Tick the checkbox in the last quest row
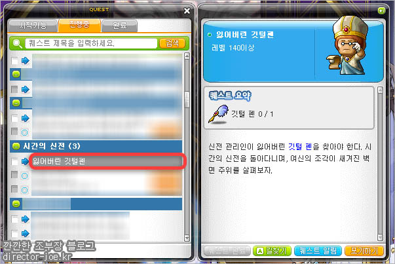 click(x=14, y=233)
